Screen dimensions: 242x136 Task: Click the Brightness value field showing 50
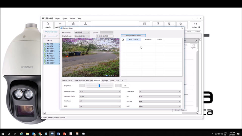(x=125, y=86)
